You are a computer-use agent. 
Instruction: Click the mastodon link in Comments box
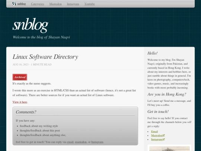(x=81, y=142)
